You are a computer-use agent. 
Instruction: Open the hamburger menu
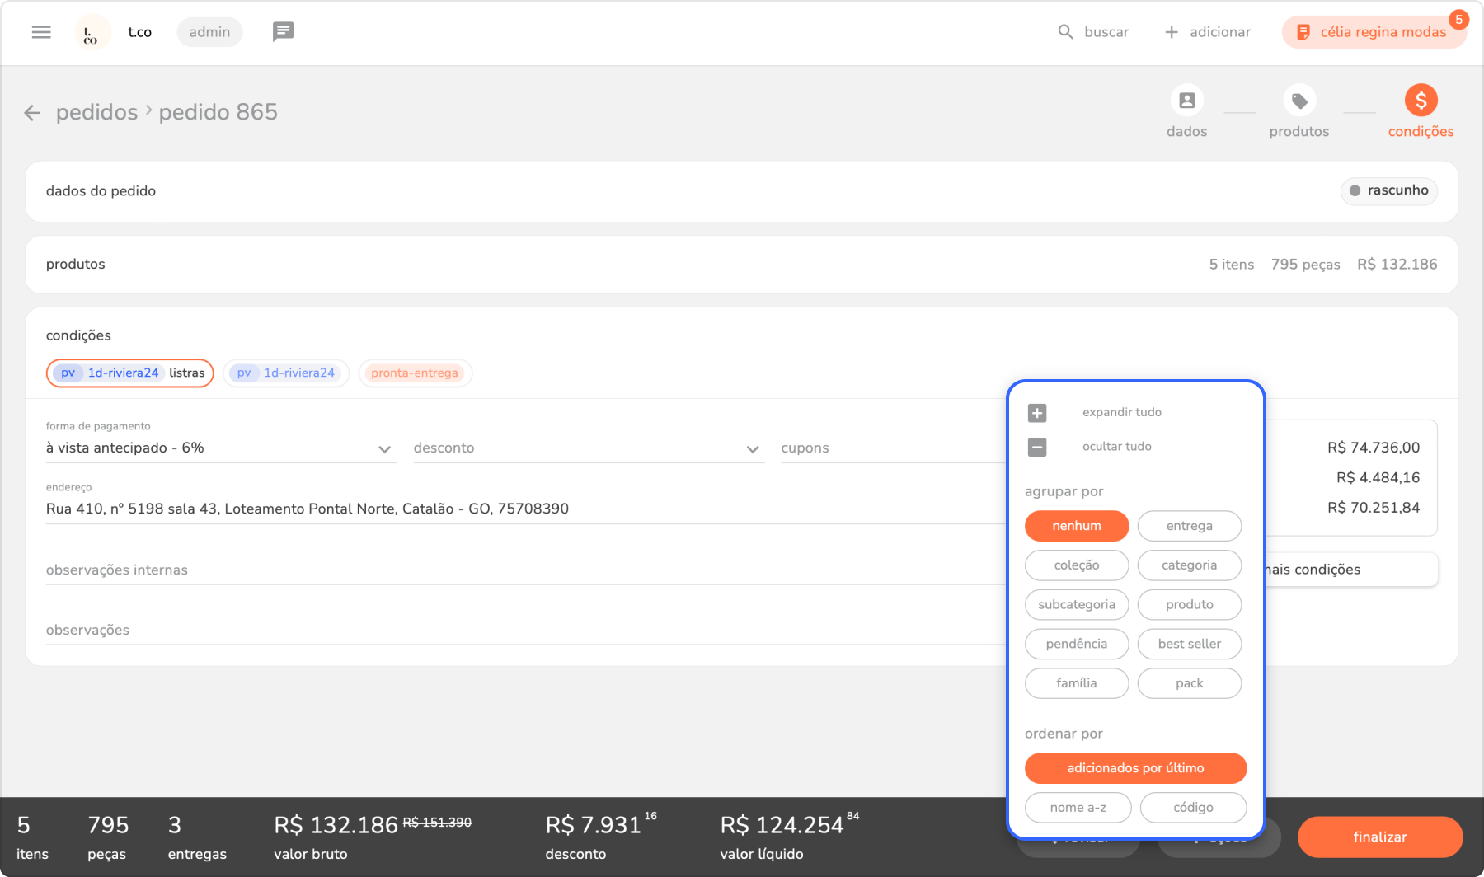point(41,32)
